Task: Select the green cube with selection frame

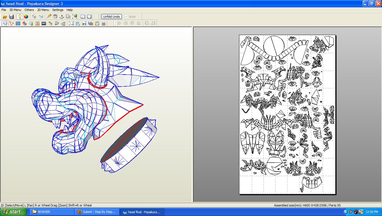Action: coord(75,17)
